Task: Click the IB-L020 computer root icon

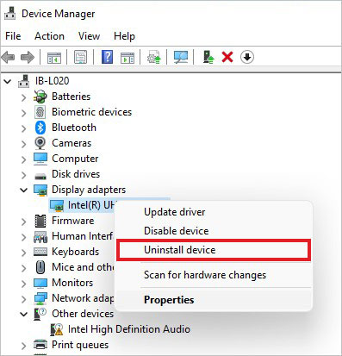Action: [24, 81]
